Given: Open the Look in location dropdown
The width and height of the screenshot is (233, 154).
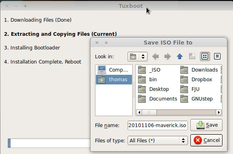Looking at the screenshot, I should pos(138,57).
